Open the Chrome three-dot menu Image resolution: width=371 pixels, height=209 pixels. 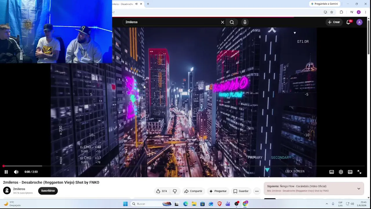(x=365, y=12)
